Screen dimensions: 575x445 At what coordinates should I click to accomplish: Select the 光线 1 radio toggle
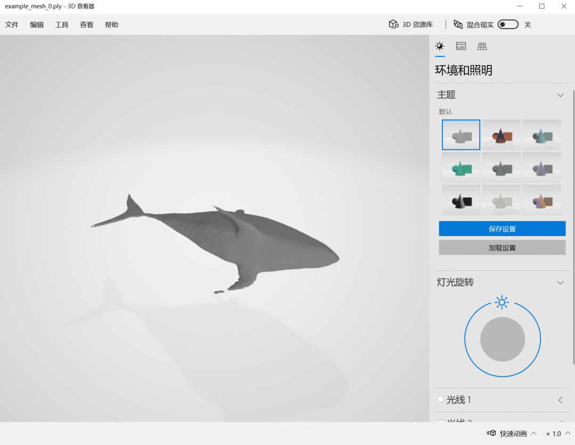[x=440, y=399]
